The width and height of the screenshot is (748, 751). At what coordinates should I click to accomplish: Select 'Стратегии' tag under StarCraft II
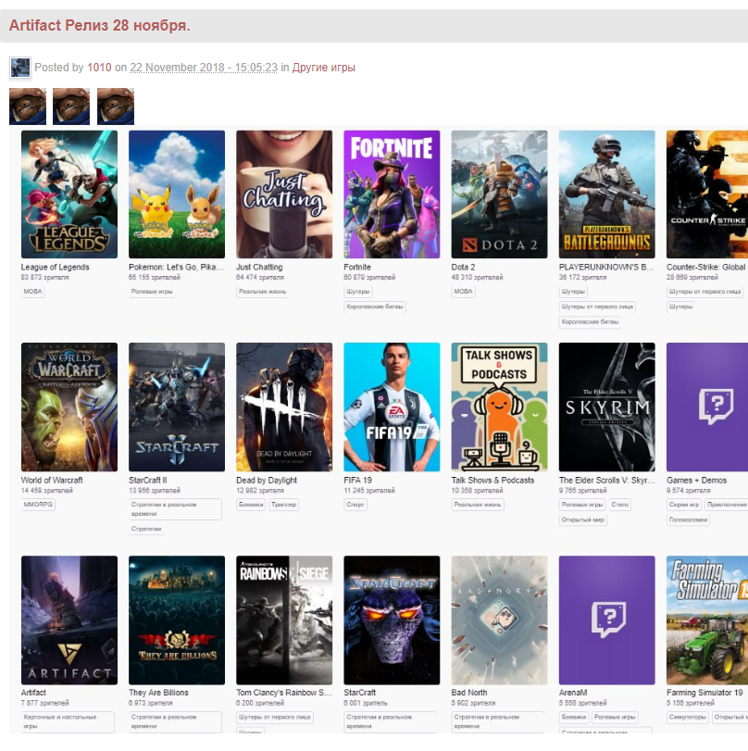pos(146,529)
